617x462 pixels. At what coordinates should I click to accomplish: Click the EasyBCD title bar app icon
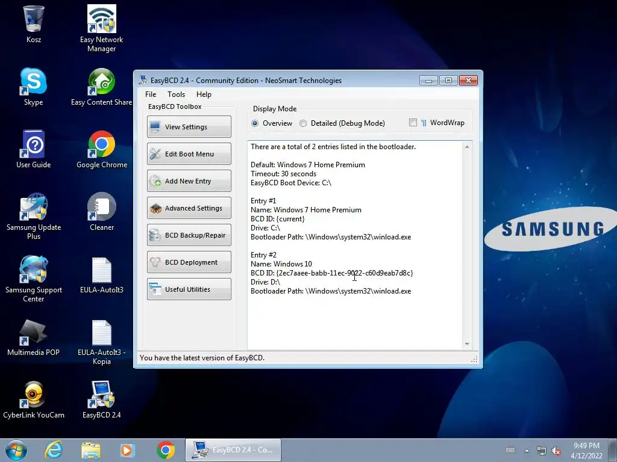(x=143, y=80)
